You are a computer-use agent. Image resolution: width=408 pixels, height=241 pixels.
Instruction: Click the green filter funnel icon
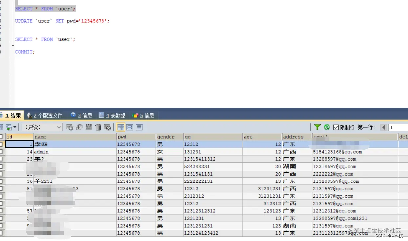tap(317, 127)
